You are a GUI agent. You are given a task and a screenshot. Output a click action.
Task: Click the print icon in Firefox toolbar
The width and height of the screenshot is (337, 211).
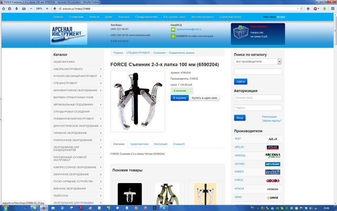click(x=24, y=8)
